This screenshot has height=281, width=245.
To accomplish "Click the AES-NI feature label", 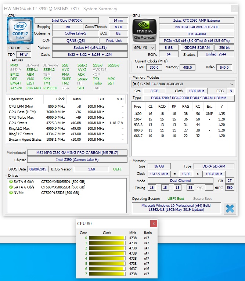I will pyautogui.click(x=16, y=88).
